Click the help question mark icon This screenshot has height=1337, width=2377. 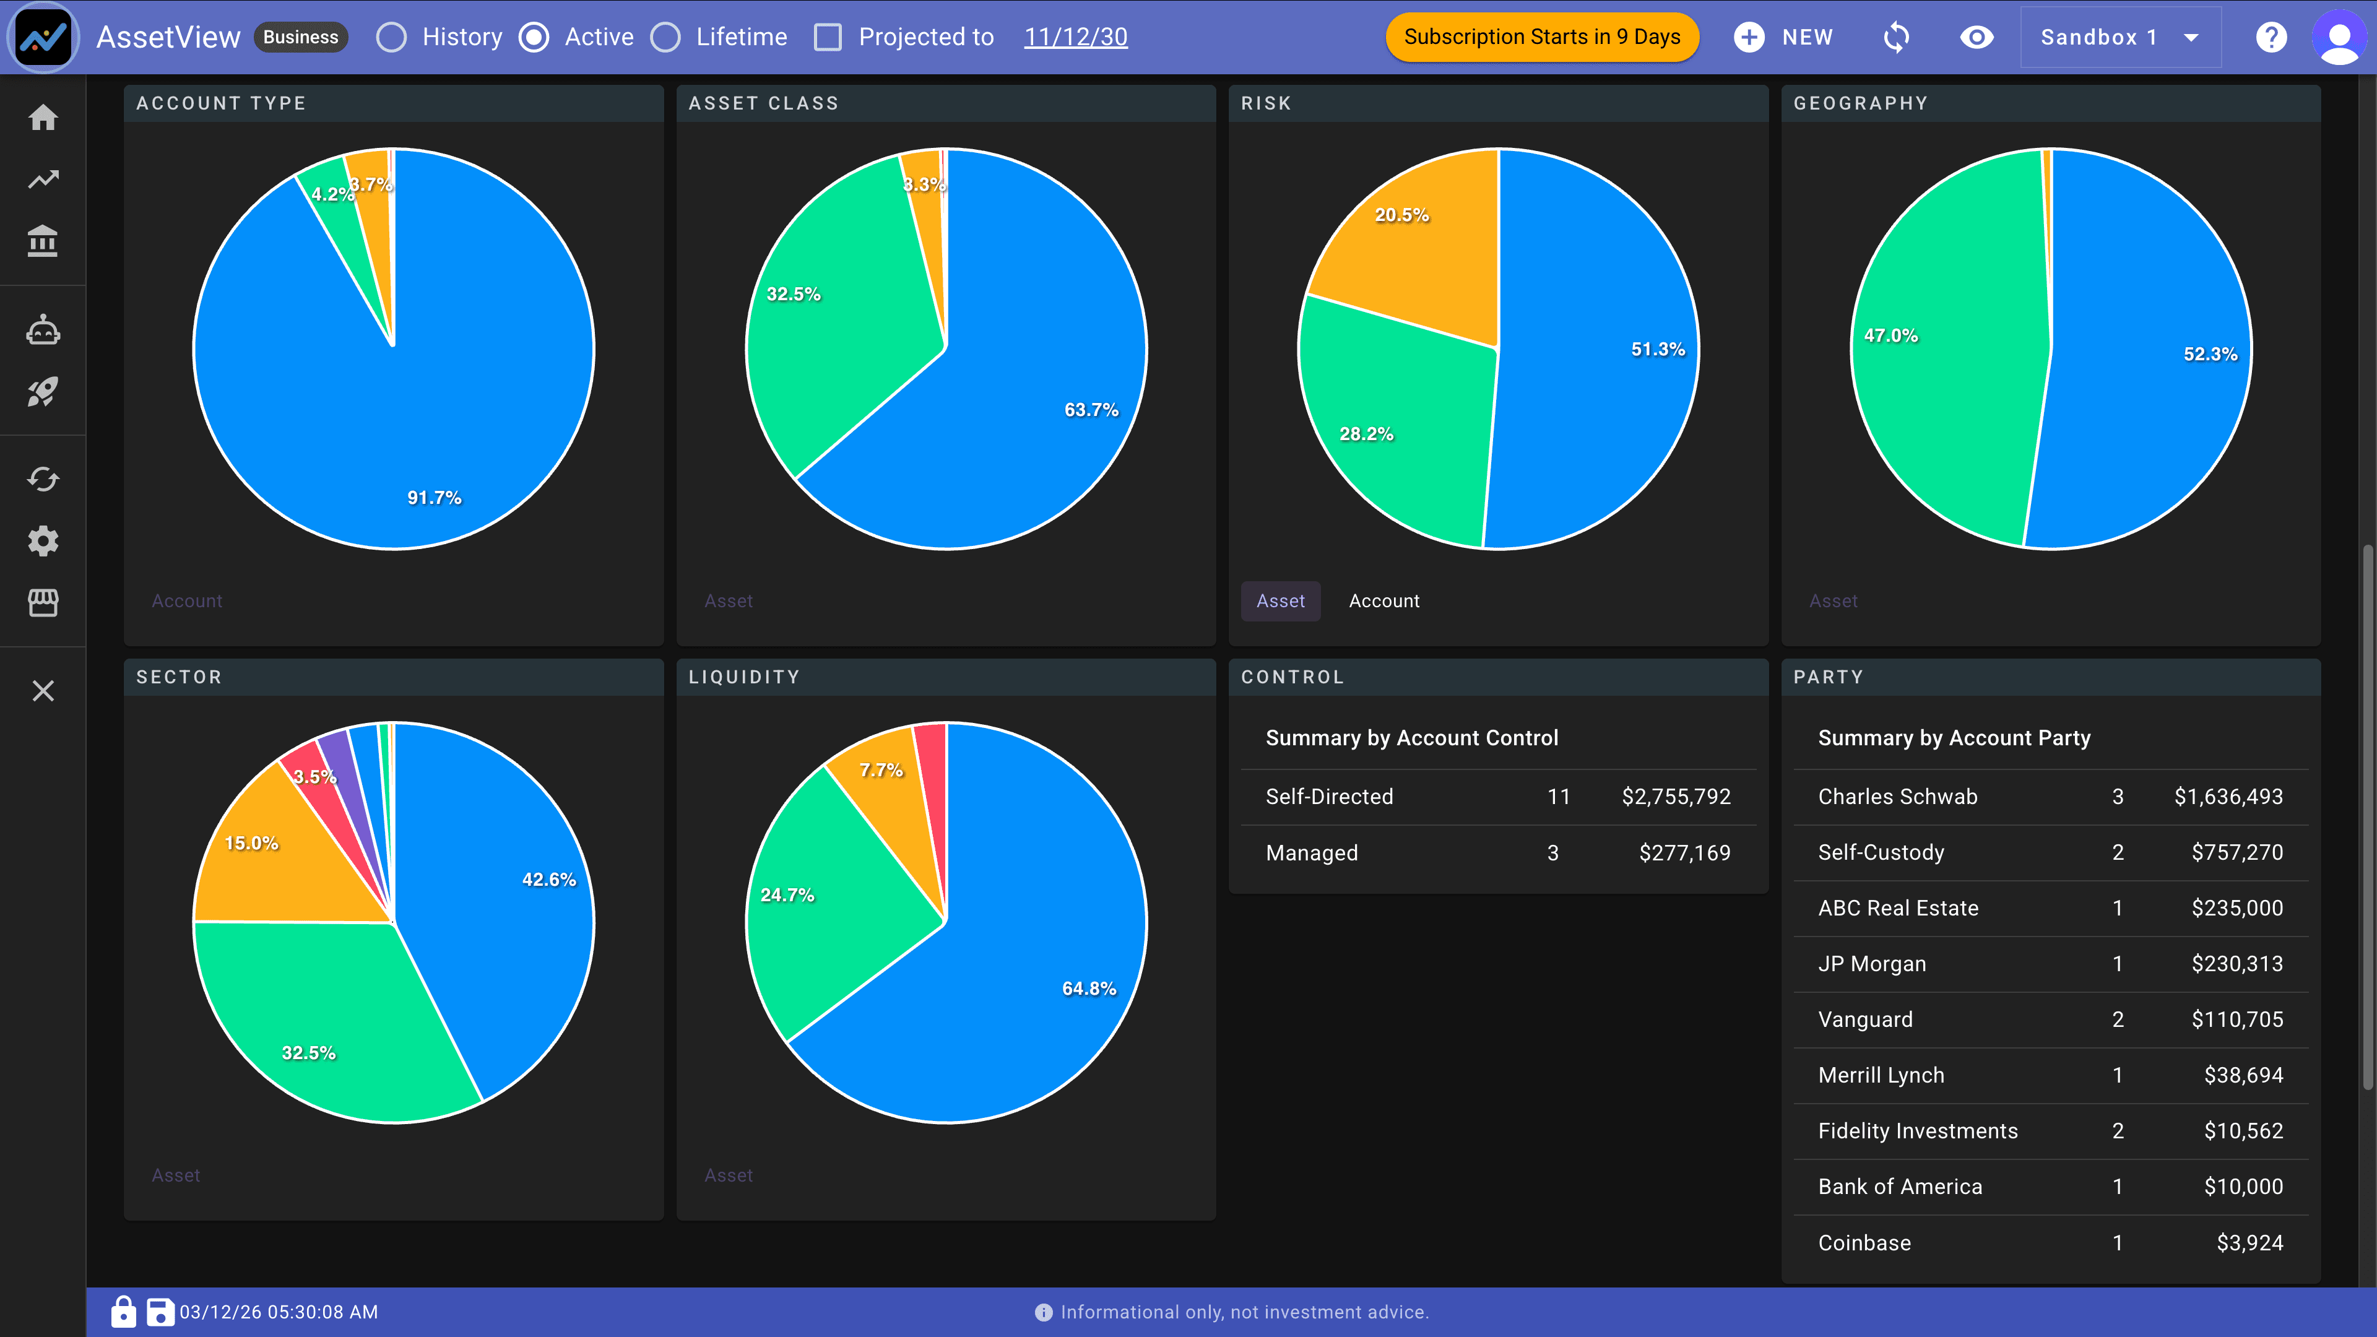[2271, 37]
